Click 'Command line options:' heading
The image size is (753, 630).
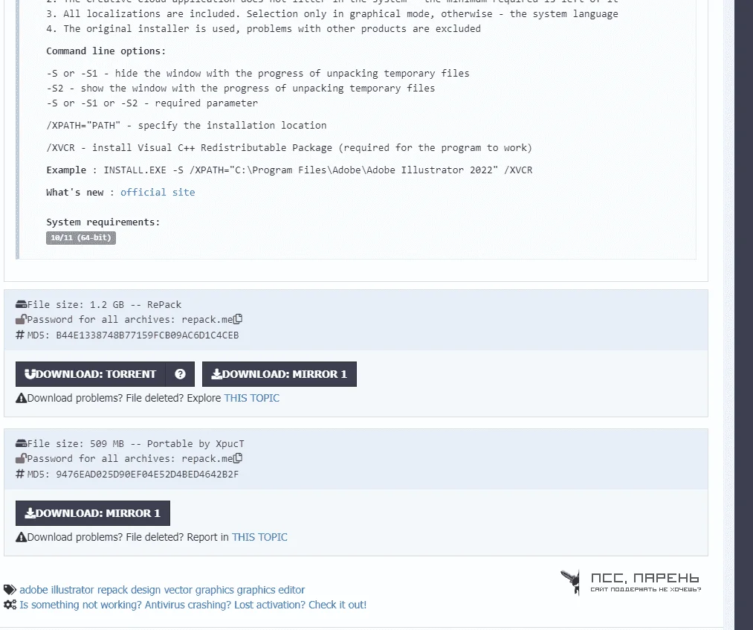click(x=106, y=51)
